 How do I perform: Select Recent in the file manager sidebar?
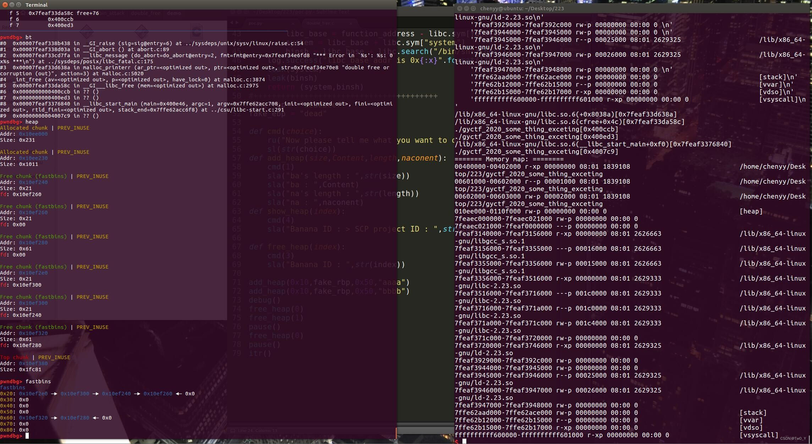(x=10, y=27)
